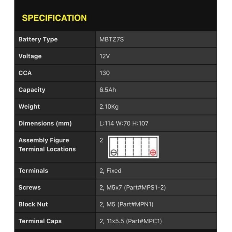
Task: Select the MBTZ7S battery type value
Action: pos(112,40)
